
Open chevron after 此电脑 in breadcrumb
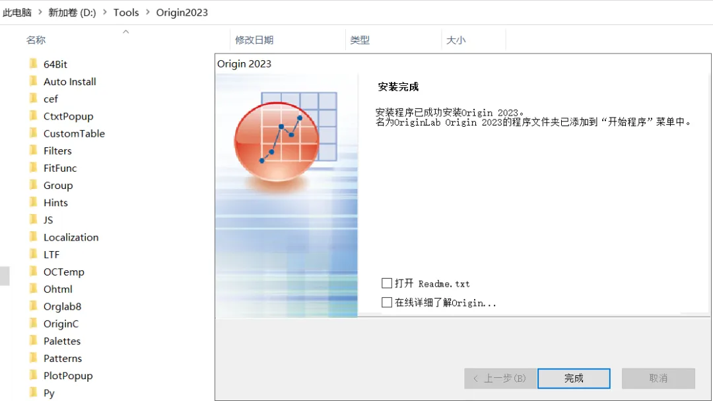coord(40,13)
